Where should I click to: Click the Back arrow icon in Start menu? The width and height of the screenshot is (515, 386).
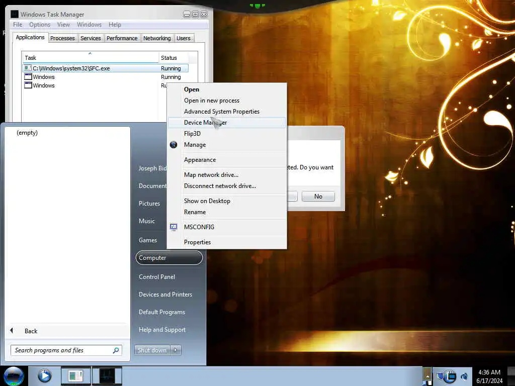(x=12, y=331)
